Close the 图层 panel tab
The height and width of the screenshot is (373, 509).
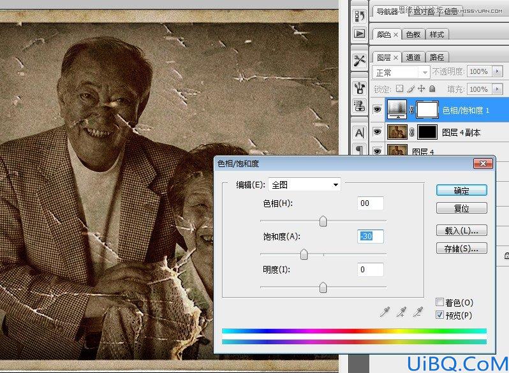395,57
